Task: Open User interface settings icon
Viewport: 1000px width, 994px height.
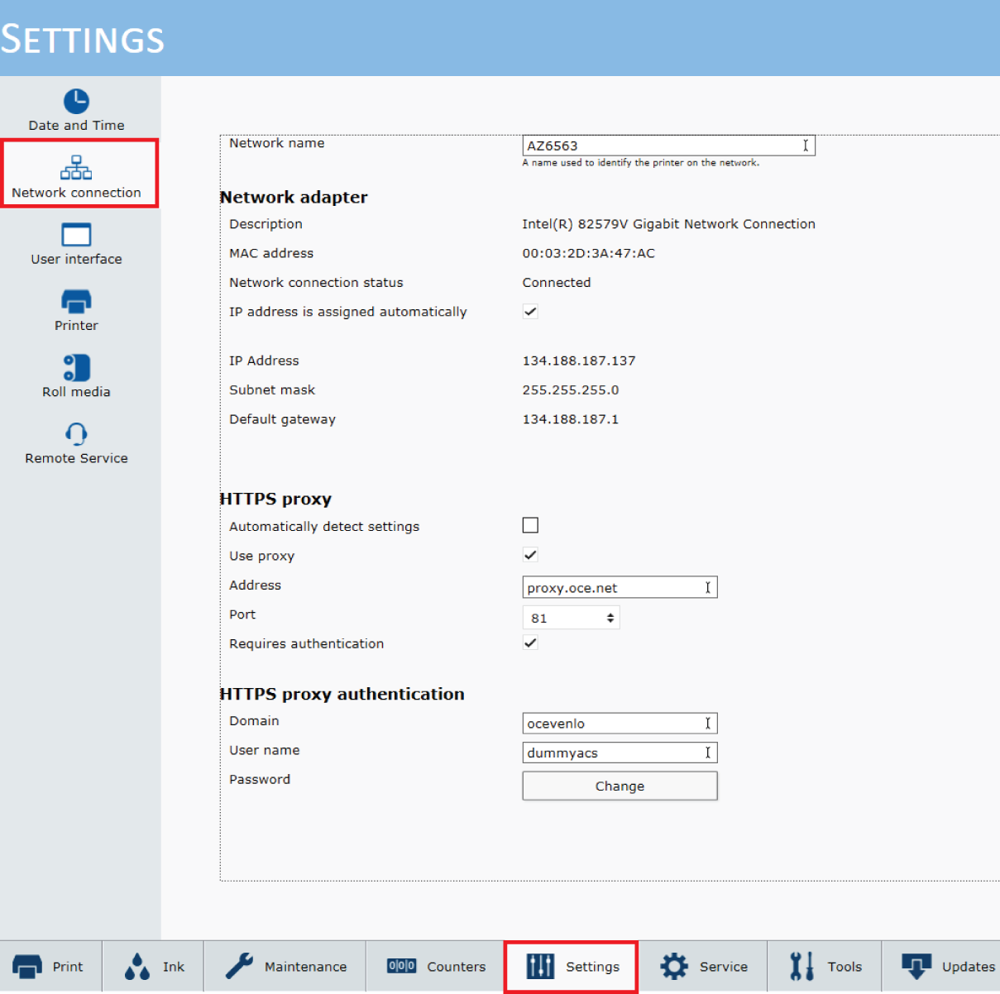Action: [x=76, y=235]
